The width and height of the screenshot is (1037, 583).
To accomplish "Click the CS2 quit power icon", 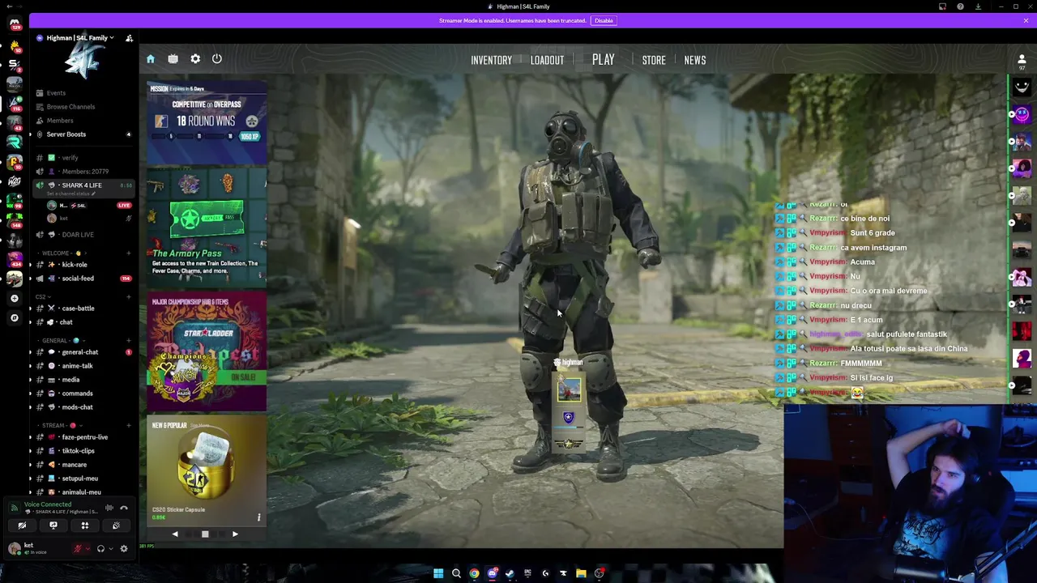I will tap(217, 59).
